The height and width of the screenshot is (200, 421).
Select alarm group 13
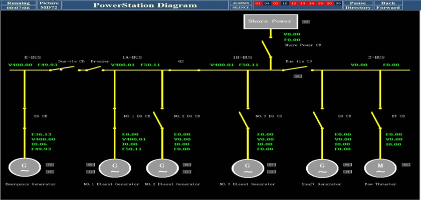[x=302, y=3]
